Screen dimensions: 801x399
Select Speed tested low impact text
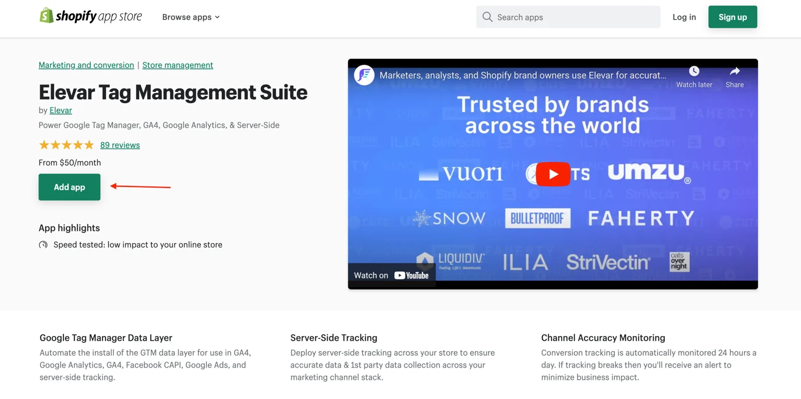point(138,245)
